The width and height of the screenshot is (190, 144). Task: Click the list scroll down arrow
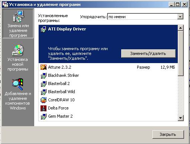(x=180, y=118)
